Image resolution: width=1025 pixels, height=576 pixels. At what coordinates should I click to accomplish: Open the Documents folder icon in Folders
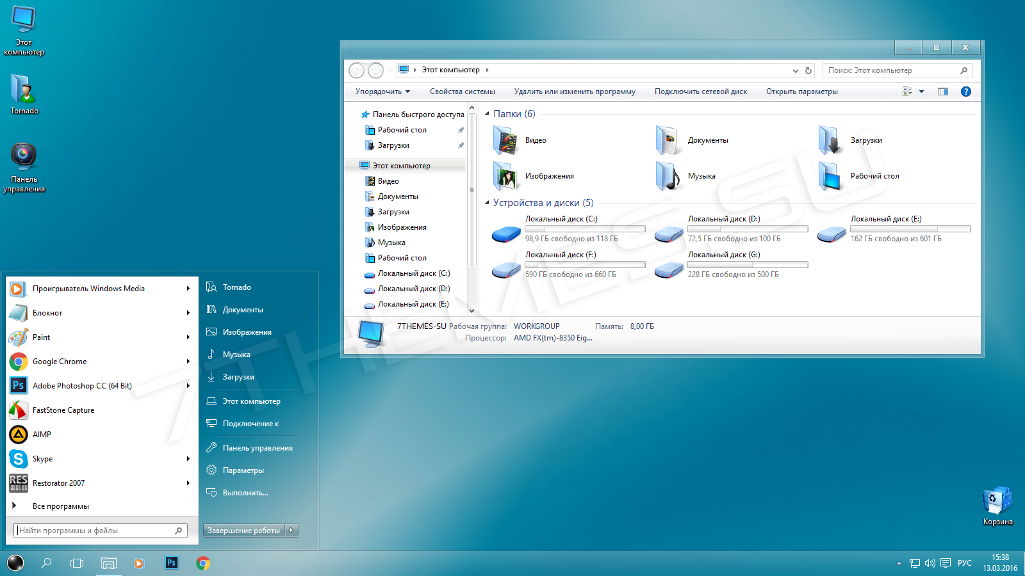coord(667,140)
